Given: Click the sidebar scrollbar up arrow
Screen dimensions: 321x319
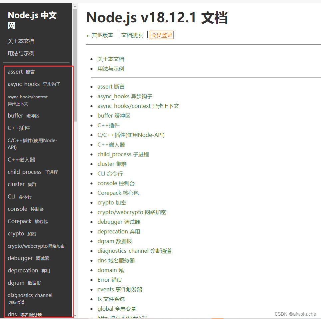Looking at the screenshot, I should tap(75, 6).
